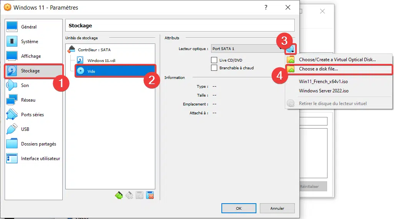
Task: Cancel with the Annuler button
Action: (x=277, y=208)
